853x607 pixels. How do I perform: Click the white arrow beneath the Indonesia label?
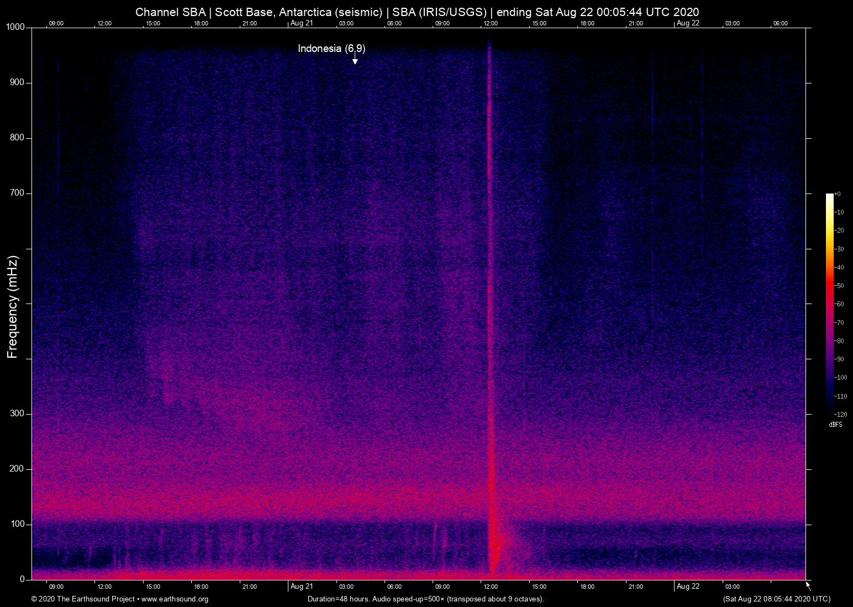(355, 60)
